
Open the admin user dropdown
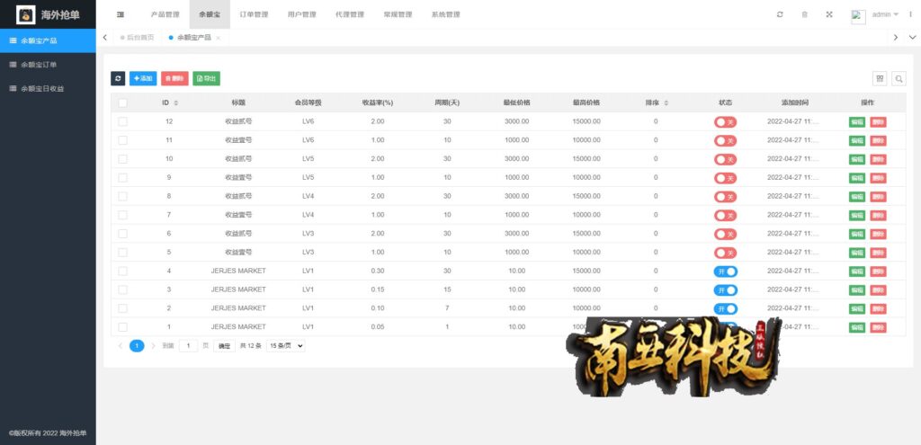click(885, 14)
